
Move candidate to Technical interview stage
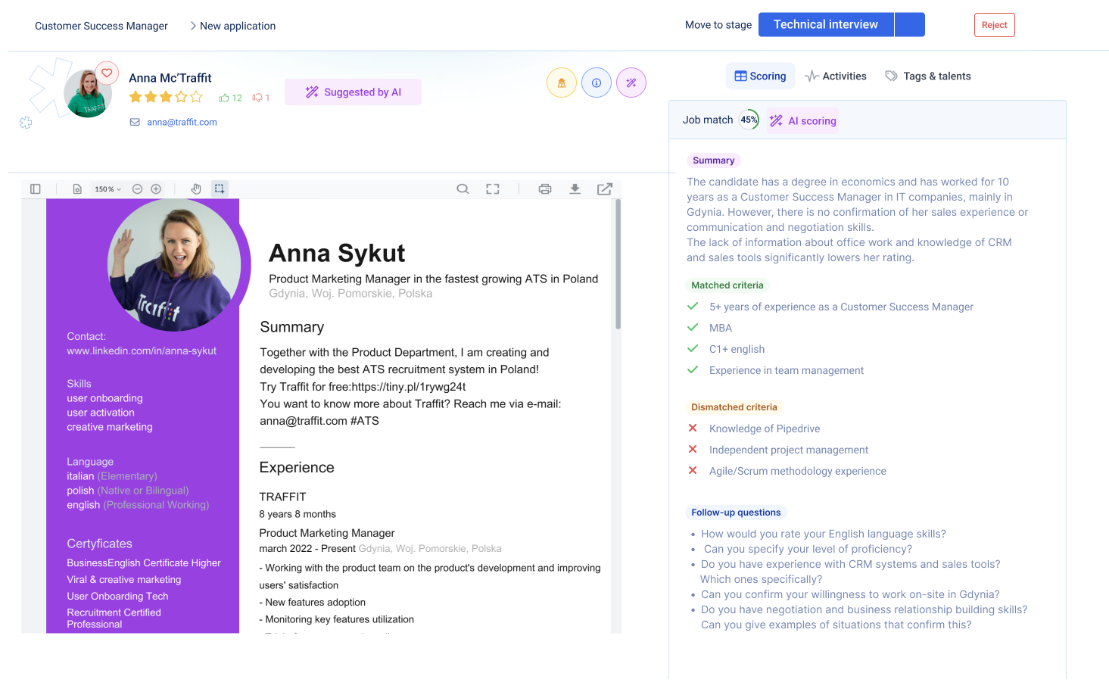tap(826, 25)
